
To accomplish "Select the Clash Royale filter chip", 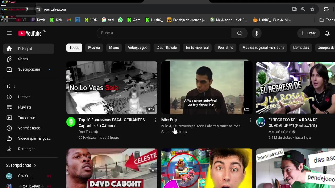I will pyautogui.click(x=166, y=48).
